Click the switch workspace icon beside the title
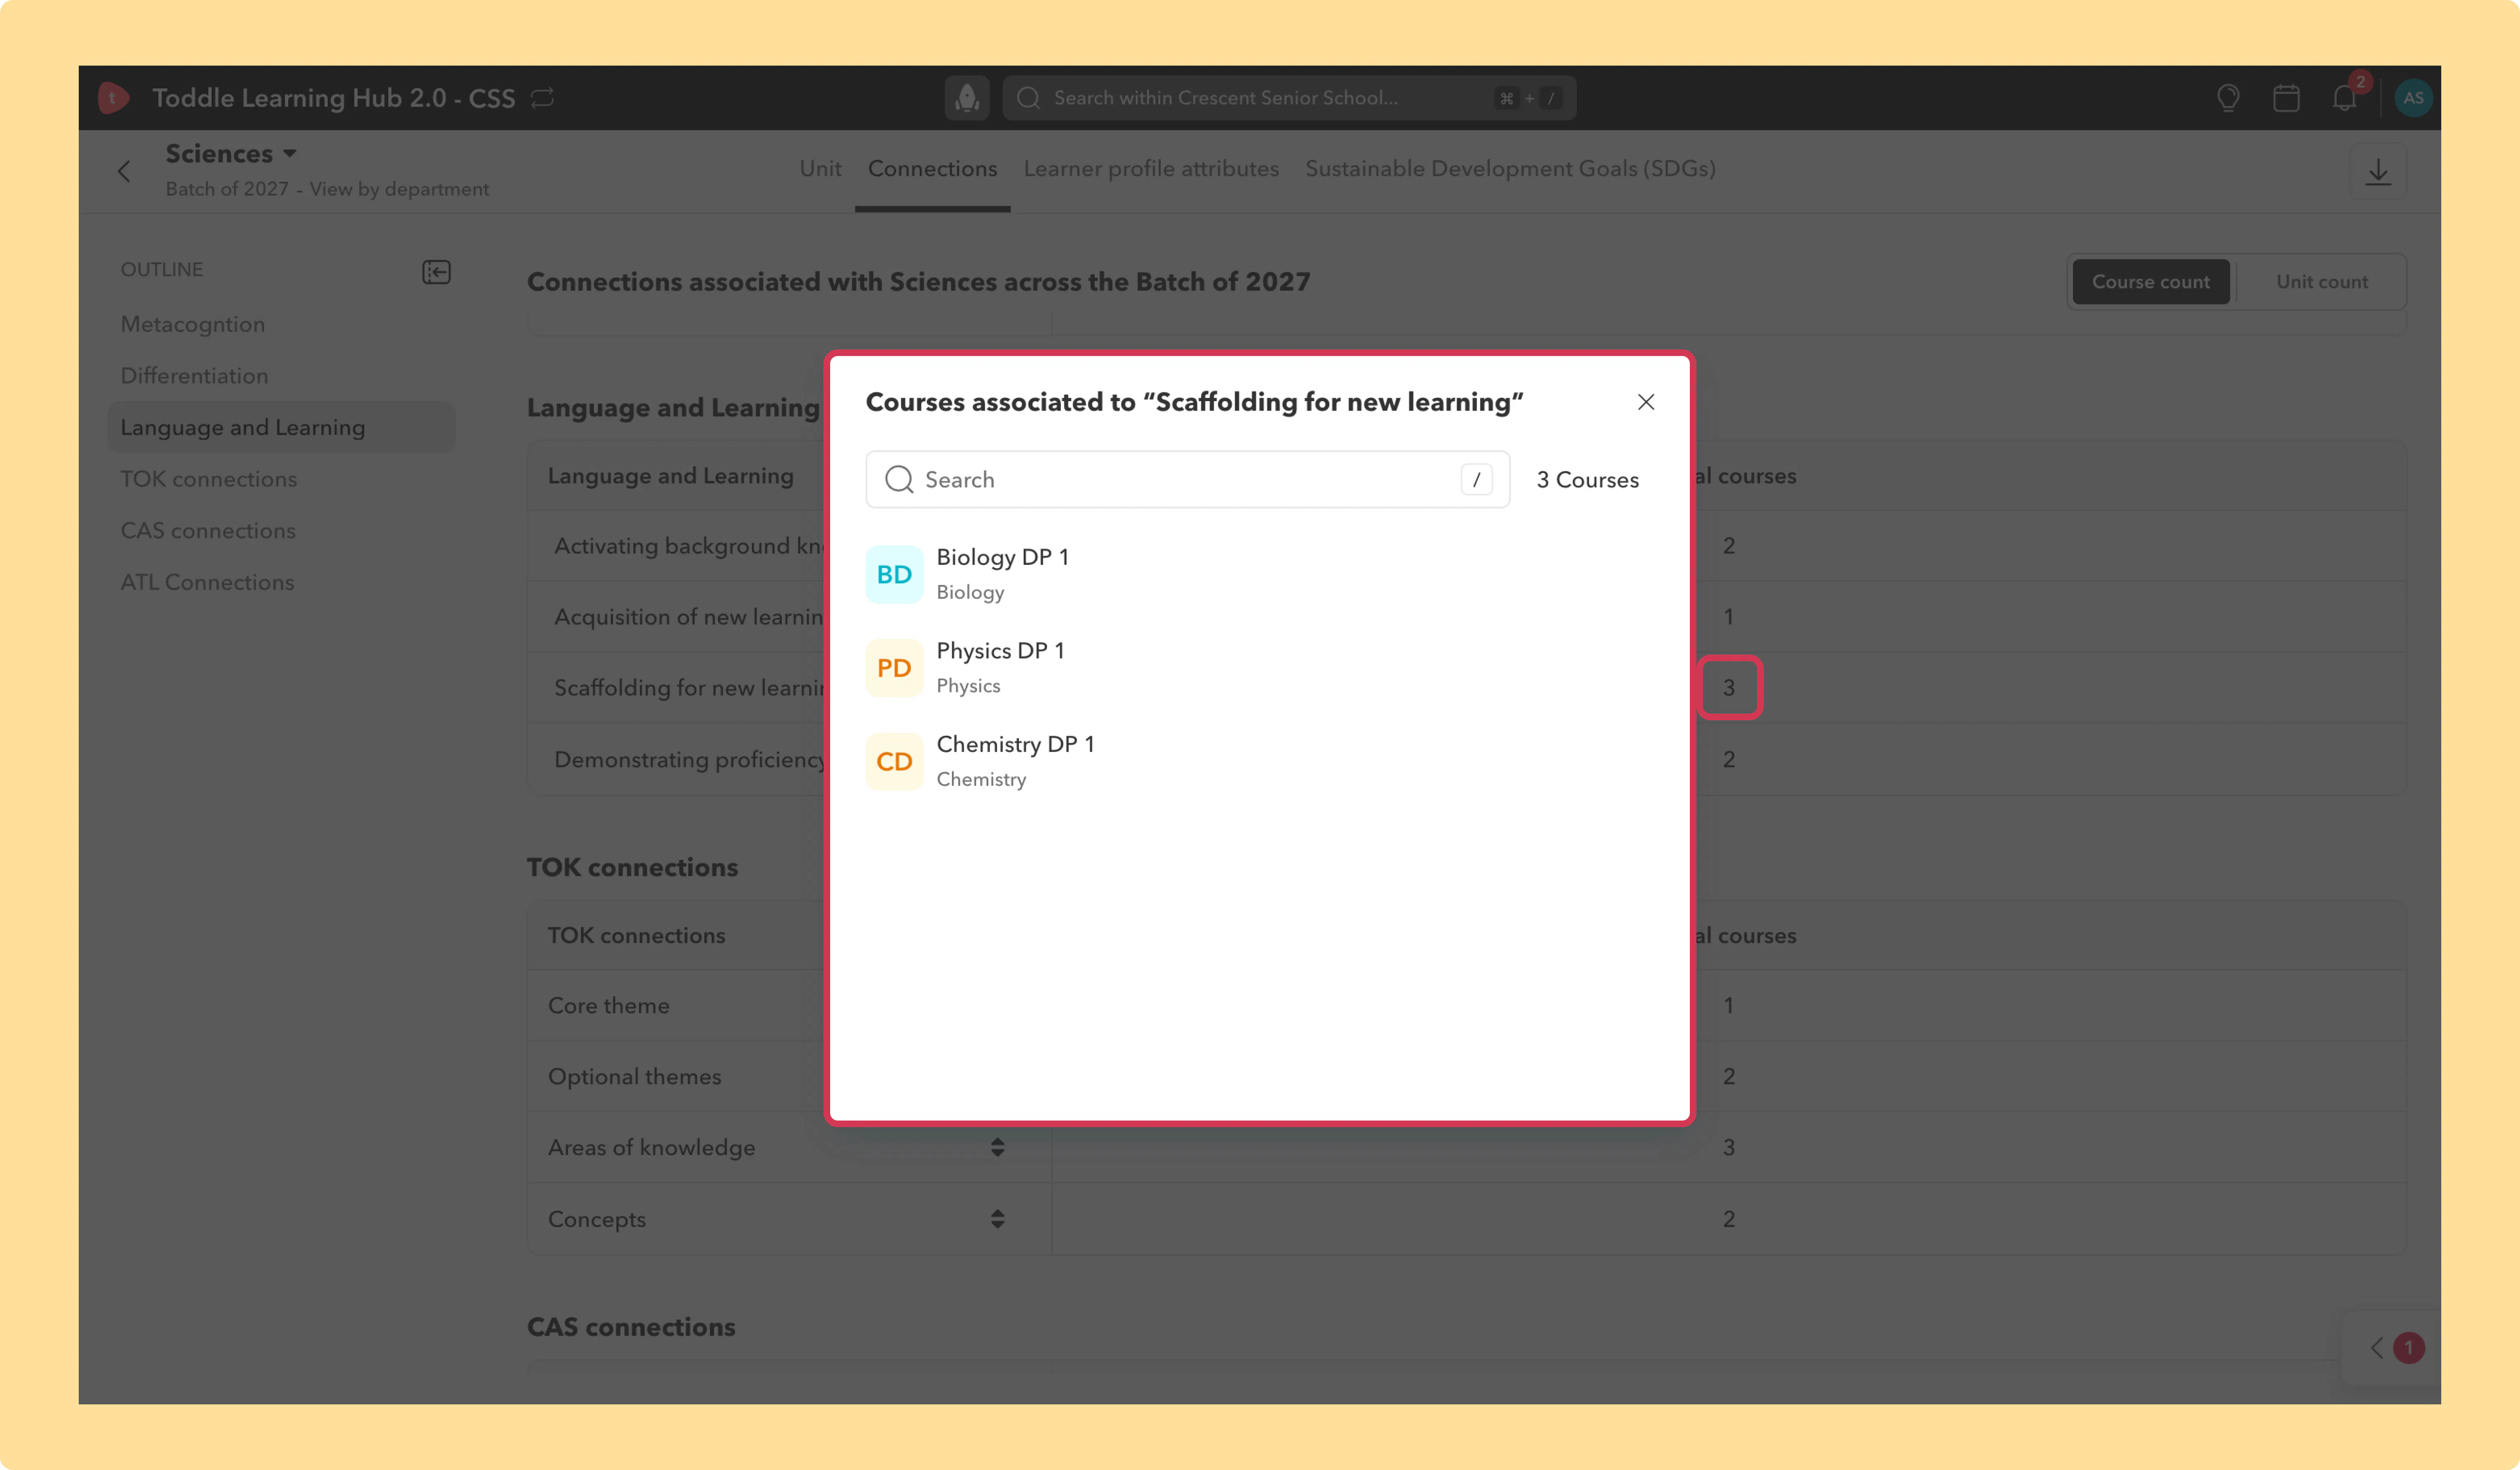The image size is (2520, 1470). (542, 98)
